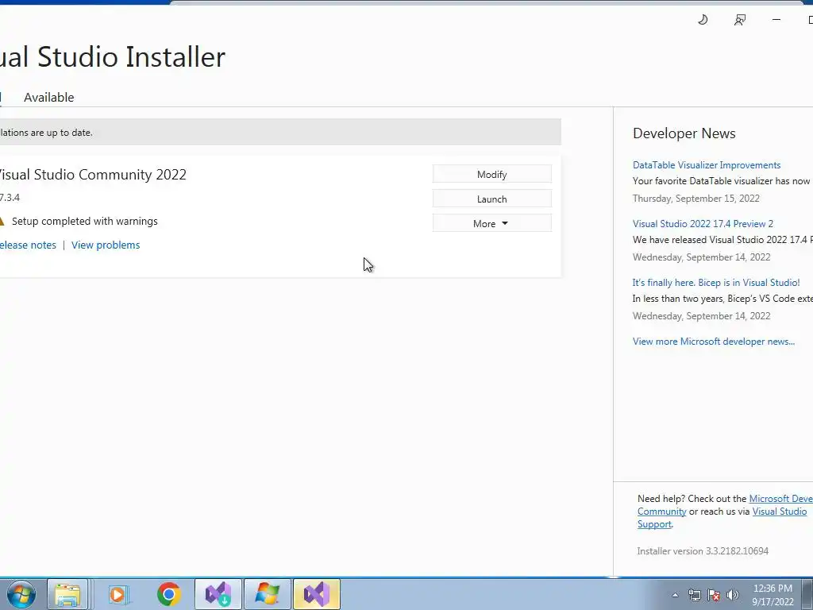Open the Release notes link
This screenshot has height=610, width=813.
click(x=28, y=245)
